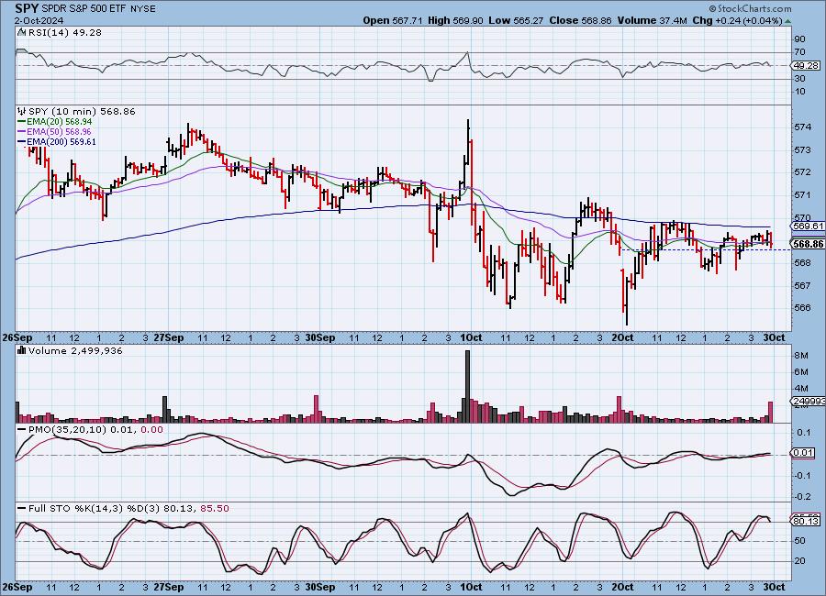Screen dimensions: 826x596
Task: Click the 30 level on the RSI scale
Action: [799, 79]
